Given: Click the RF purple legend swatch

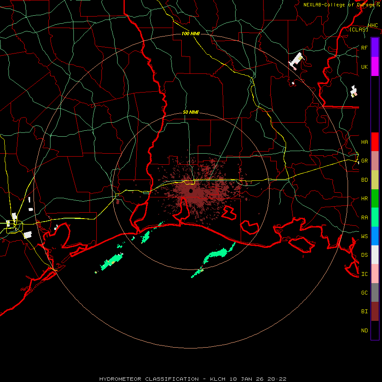Looking at the screenshot, I should pos(375,48).
